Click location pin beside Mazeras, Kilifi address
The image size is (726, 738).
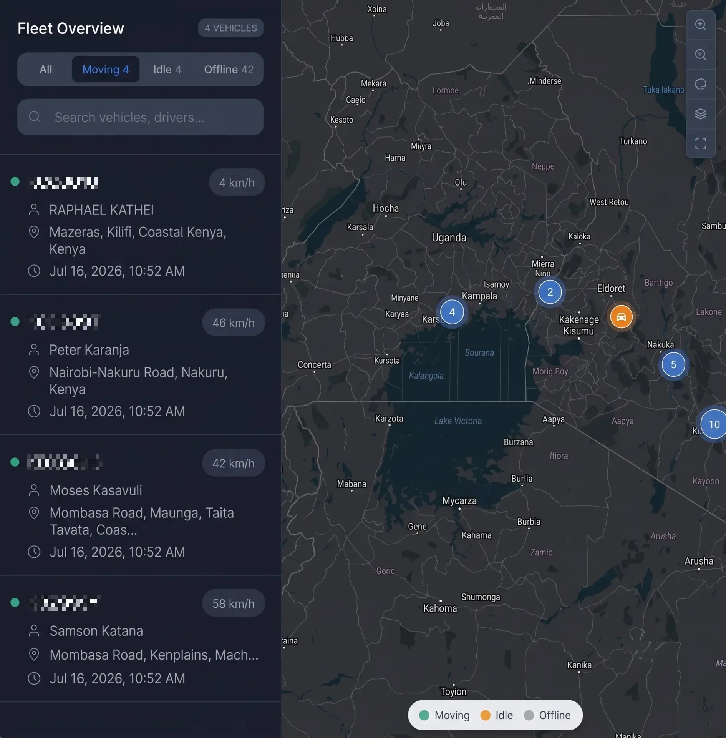pos(34,232)
